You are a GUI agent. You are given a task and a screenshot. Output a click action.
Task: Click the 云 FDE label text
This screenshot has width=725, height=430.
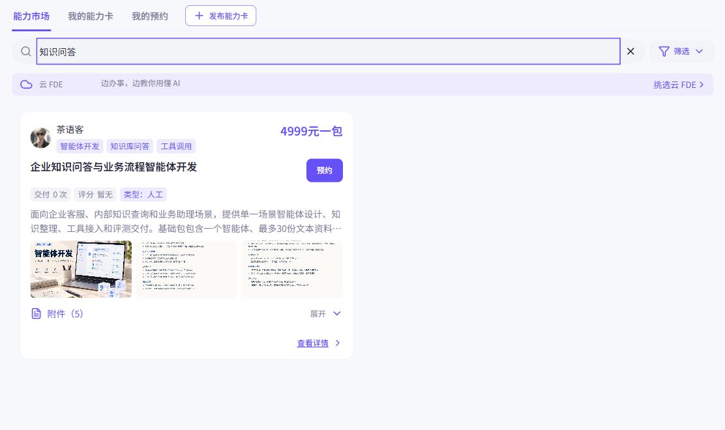[51, 85]
